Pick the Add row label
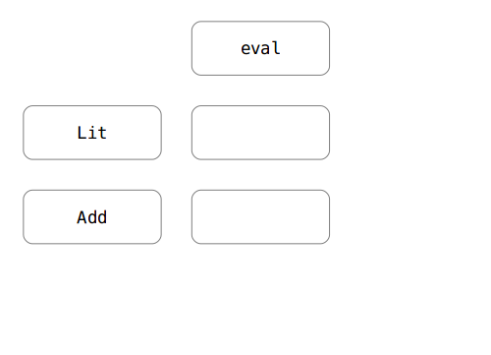 pyautogui.click(x=92, y=216)
